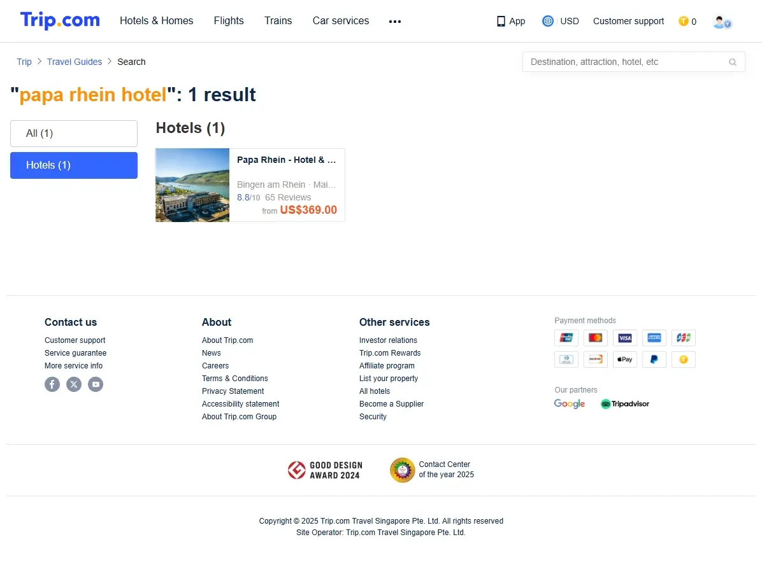Go to Travel Guides breadcrumb link

pyautogui.click(x=75, y=62)
